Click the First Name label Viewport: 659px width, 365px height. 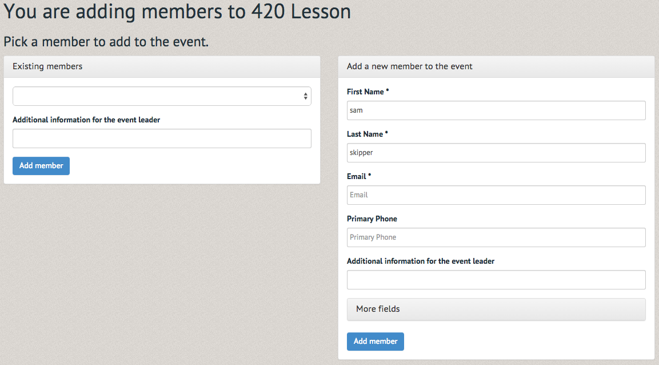(365, 92)
